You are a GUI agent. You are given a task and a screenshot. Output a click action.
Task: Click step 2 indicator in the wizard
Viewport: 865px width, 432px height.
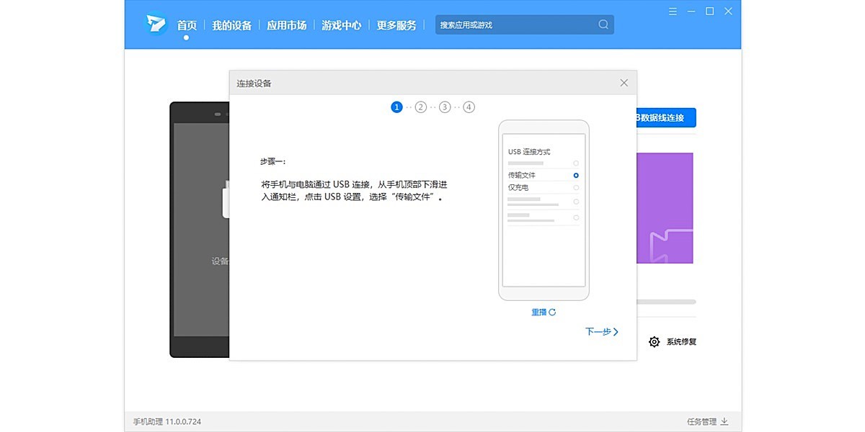420,107
